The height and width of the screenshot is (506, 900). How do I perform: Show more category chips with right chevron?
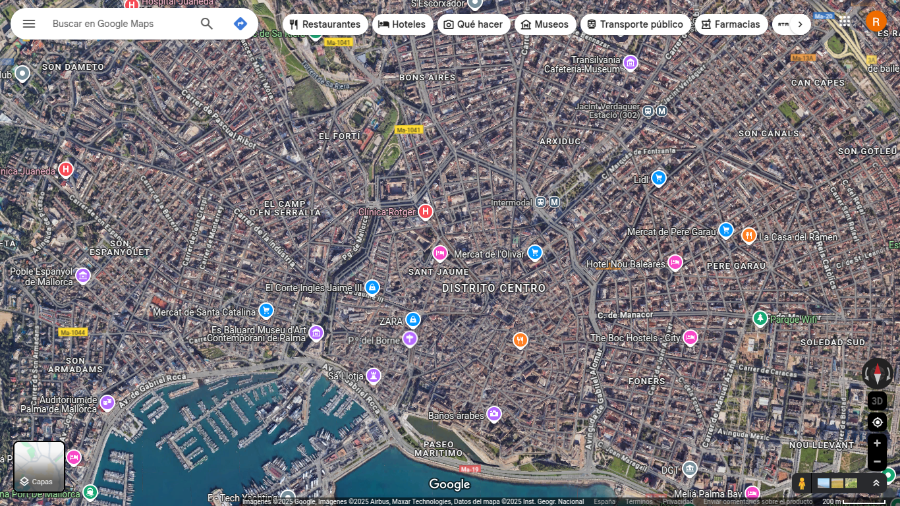click(800, 24)
